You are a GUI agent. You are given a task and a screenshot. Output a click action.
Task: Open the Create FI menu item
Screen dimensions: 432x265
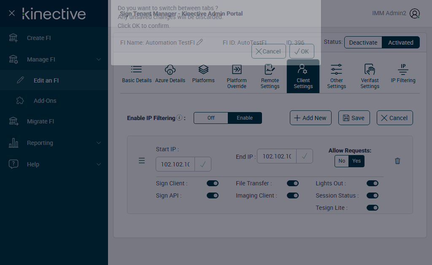pos(54,38)
